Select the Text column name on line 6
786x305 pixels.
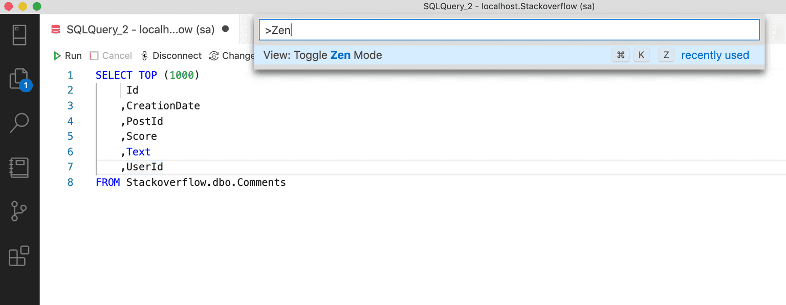point(138,151)
